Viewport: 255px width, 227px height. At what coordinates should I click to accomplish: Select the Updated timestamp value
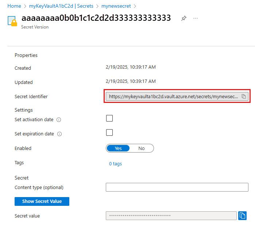131,81
